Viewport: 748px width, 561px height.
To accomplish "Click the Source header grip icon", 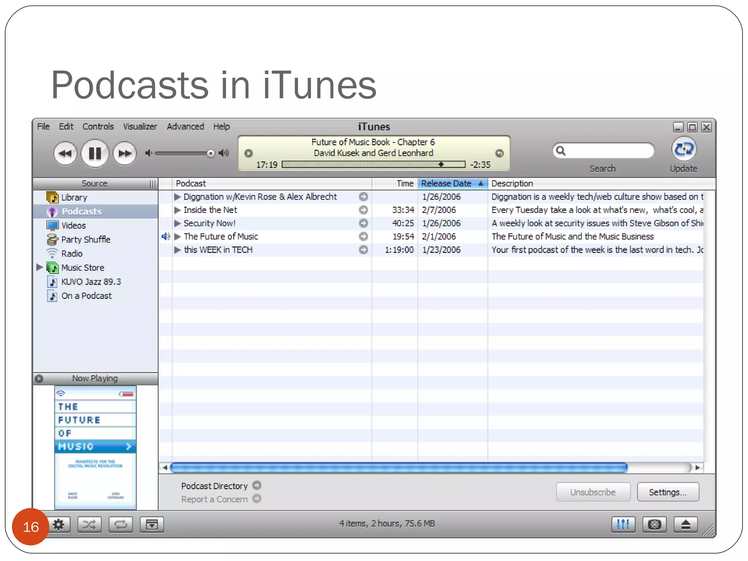I will [x=153, y=184].
